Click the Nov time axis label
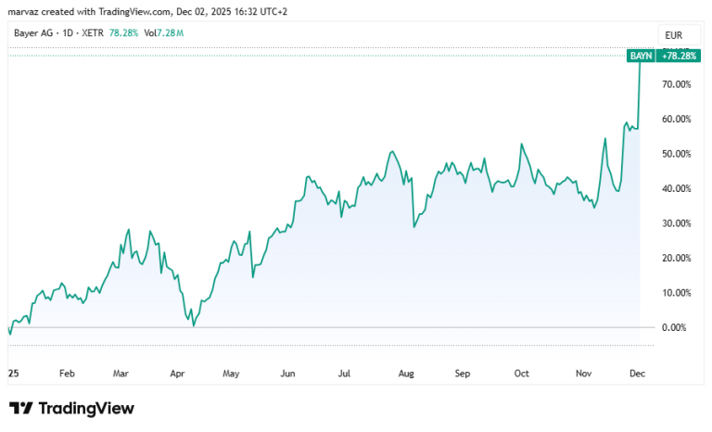This screenshot has width=712, height=432. point(583,374)
